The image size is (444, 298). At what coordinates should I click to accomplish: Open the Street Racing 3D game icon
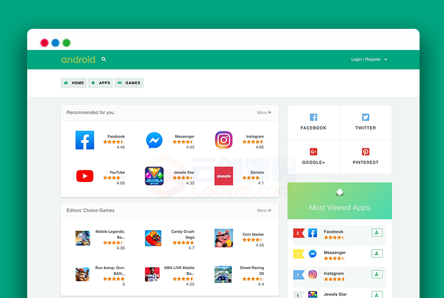(223, 274)
